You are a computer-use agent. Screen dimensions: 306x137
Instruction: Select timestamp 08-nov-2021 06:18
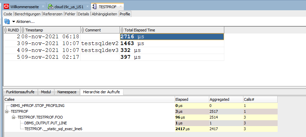(x=51, y=37)
